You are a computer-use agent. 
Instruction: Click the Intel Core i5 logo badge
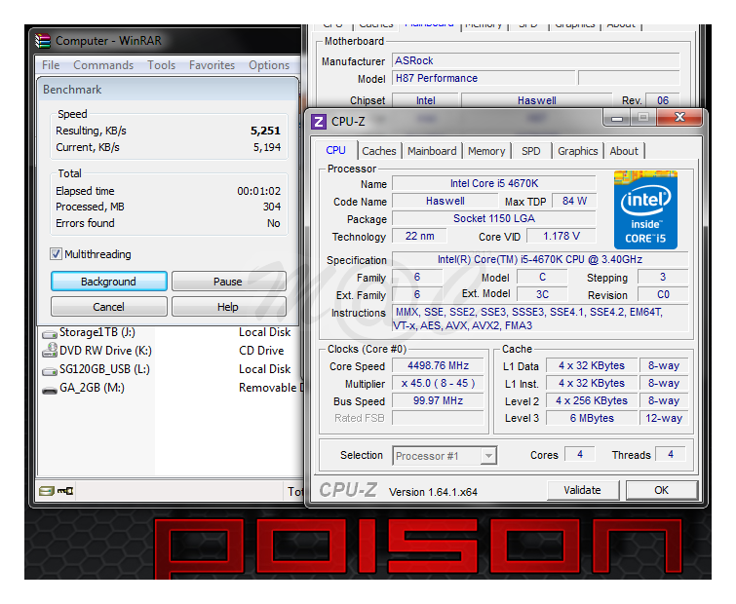644,209
